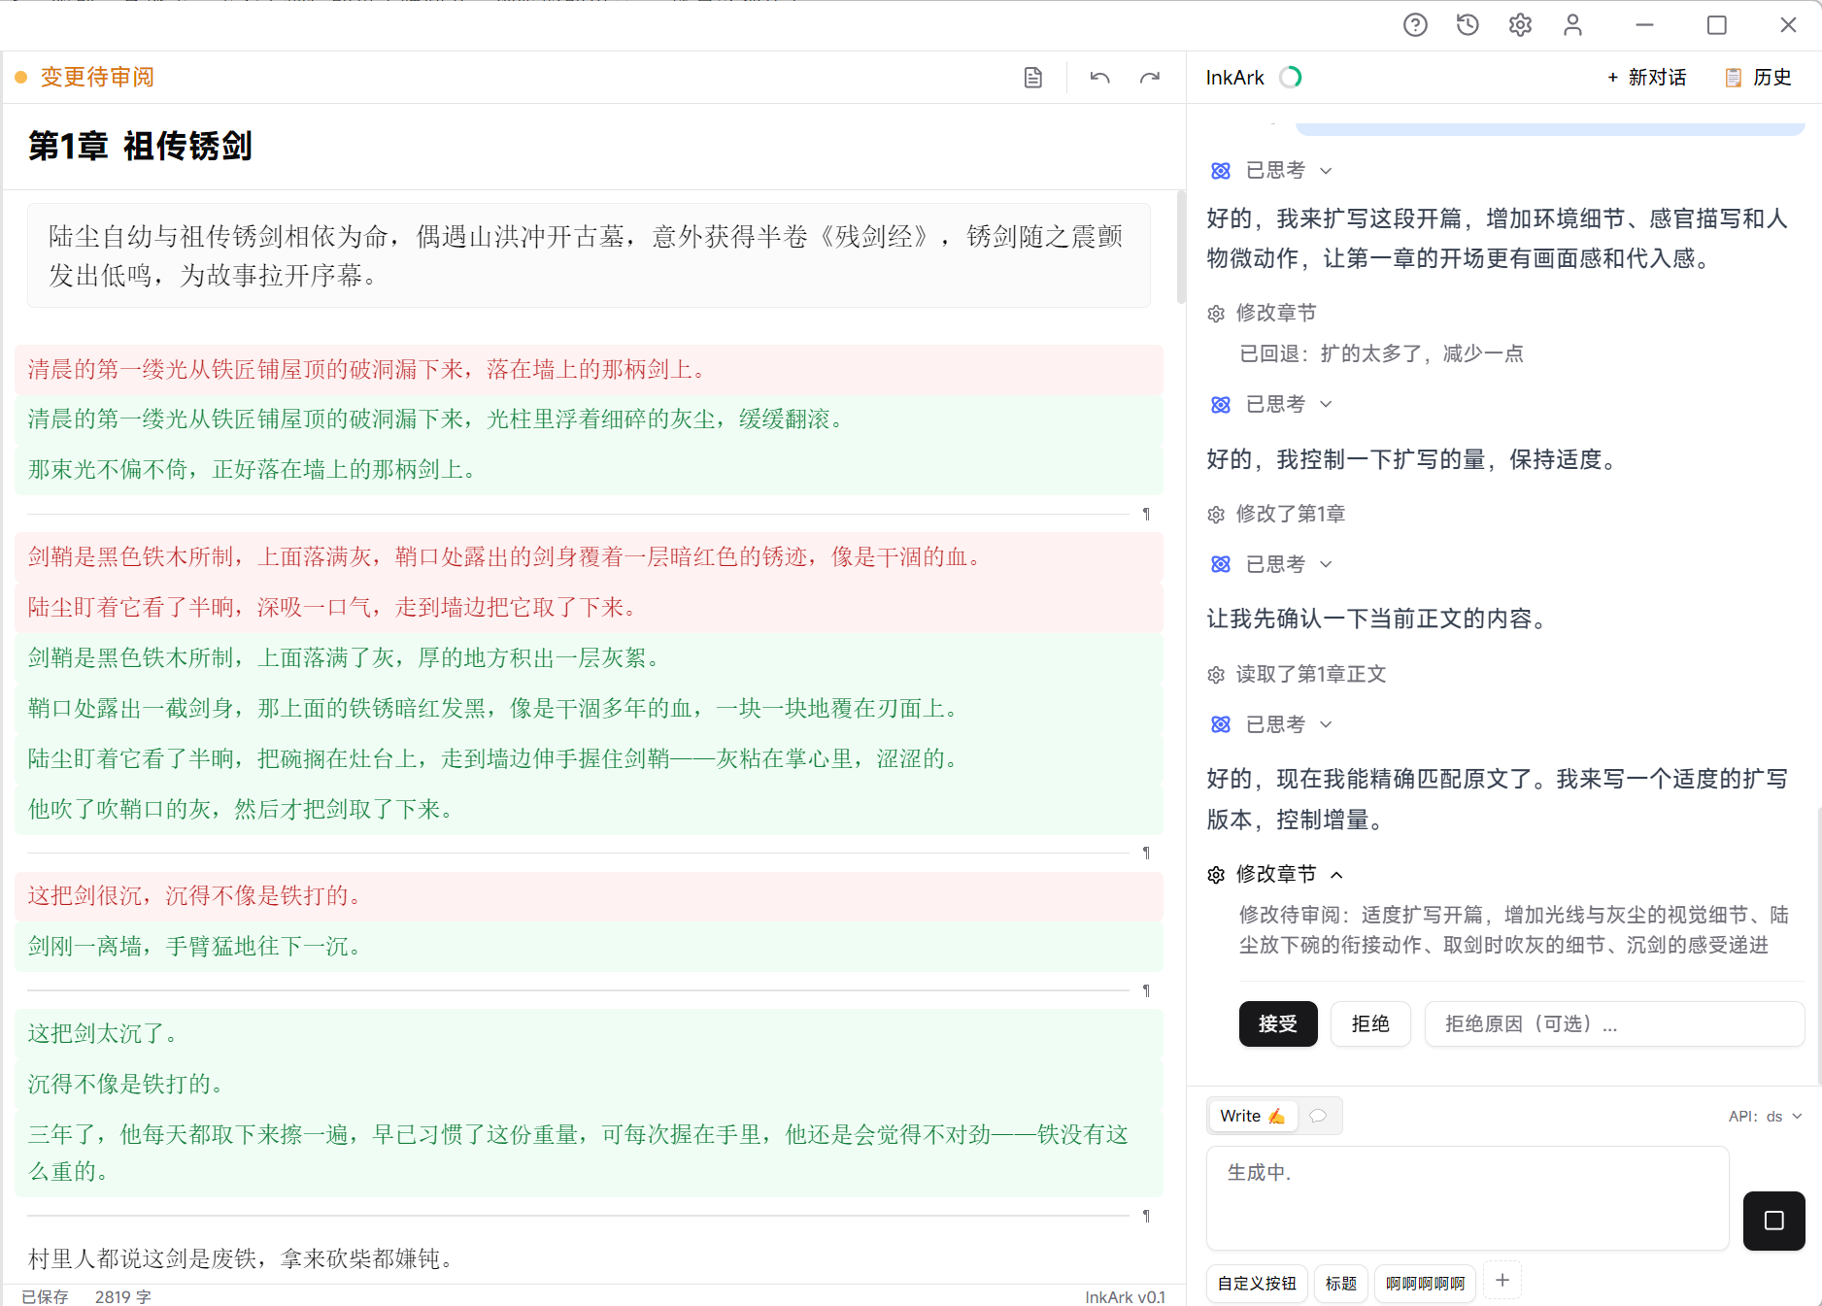
Task: Click the 标题 quick button
Action: pyautogui.click(x=1341, y=1284)
